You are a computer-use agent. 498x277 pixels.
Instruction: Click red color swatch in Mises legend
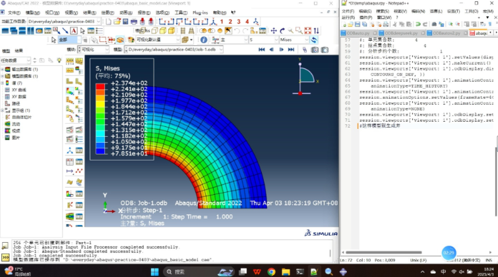pyautogui.click(x=100, y=86)
